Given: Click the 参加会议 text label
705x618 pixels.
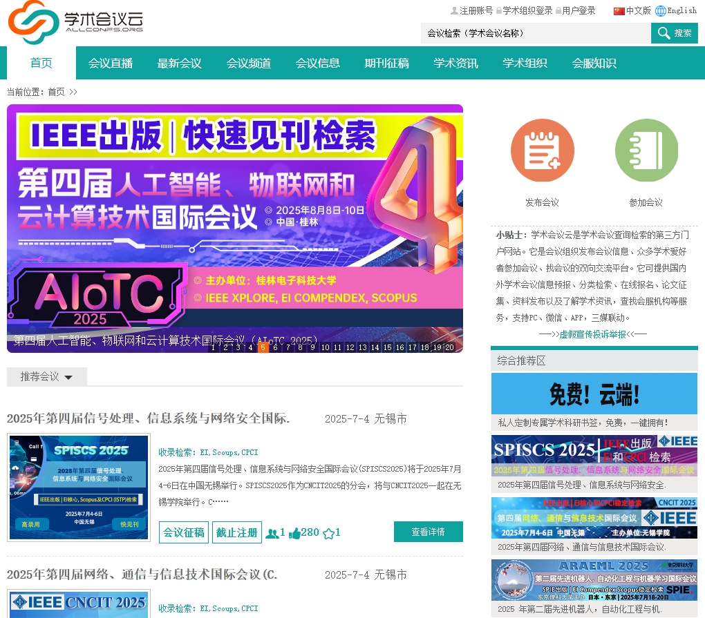Looking at the screenshot, I should [x=646, y=202].
